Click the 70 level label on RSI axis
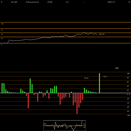 point(2,30)
